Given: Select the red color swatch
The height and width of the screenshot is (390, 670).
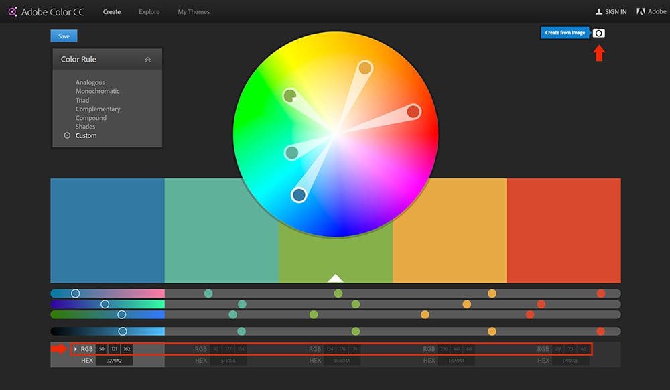Looking at the screenshot, I should (x=563, y=231).
